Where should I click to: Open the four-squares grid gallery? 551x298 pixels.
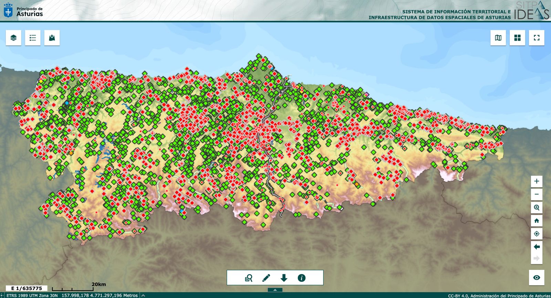pyautogui.click(x=517, y=38)
